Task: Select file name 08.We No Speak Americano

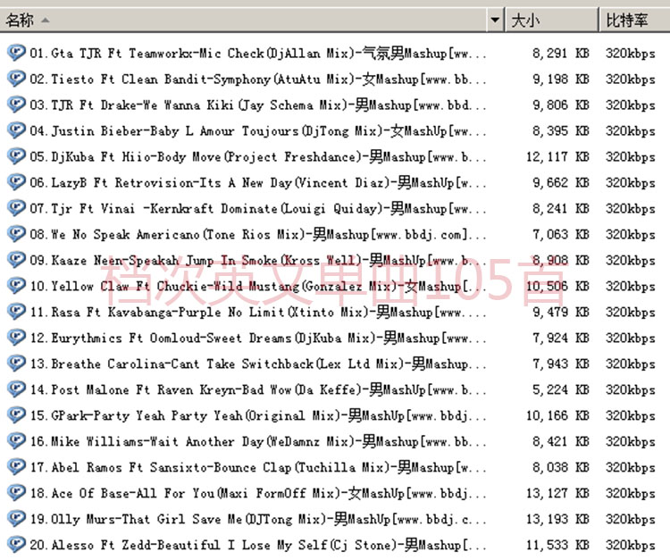Action: point(257,235)
